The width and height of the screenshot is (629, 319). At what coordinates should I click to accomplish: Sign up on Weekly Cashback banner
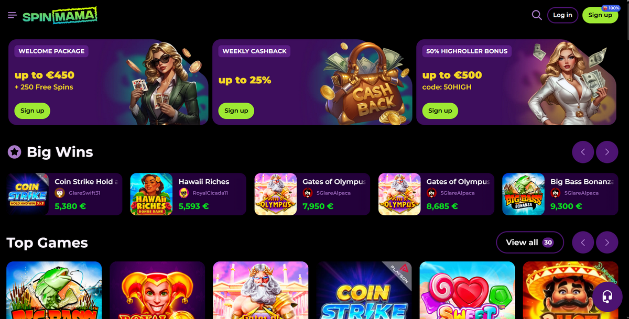[236, 111]
